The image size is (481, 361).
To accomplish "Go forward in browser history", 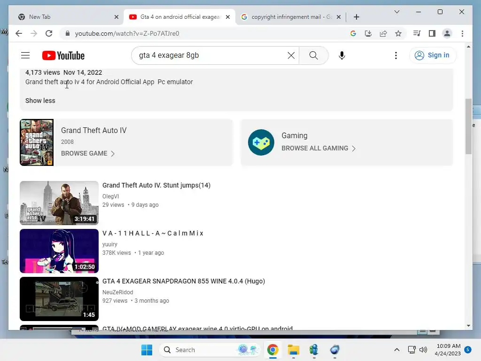I will [34, 33].
